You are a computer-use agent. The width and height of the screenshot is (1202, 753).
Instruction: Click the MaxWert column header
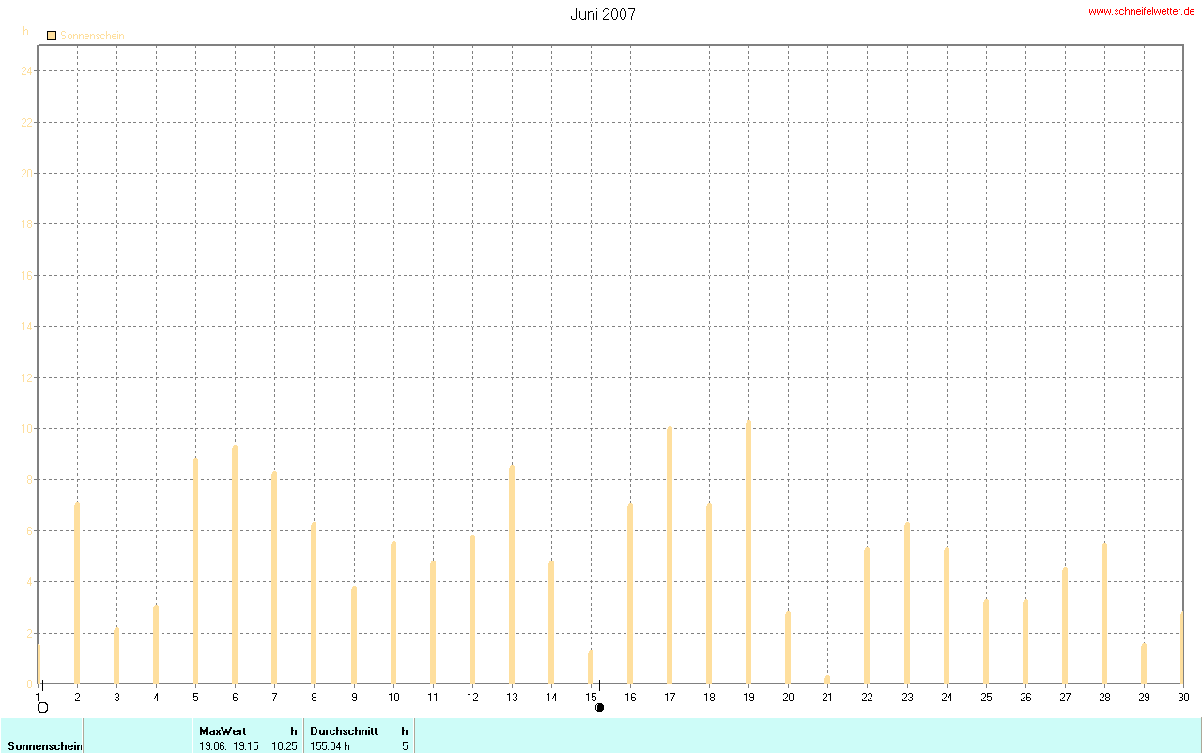(x=223, y=730)
